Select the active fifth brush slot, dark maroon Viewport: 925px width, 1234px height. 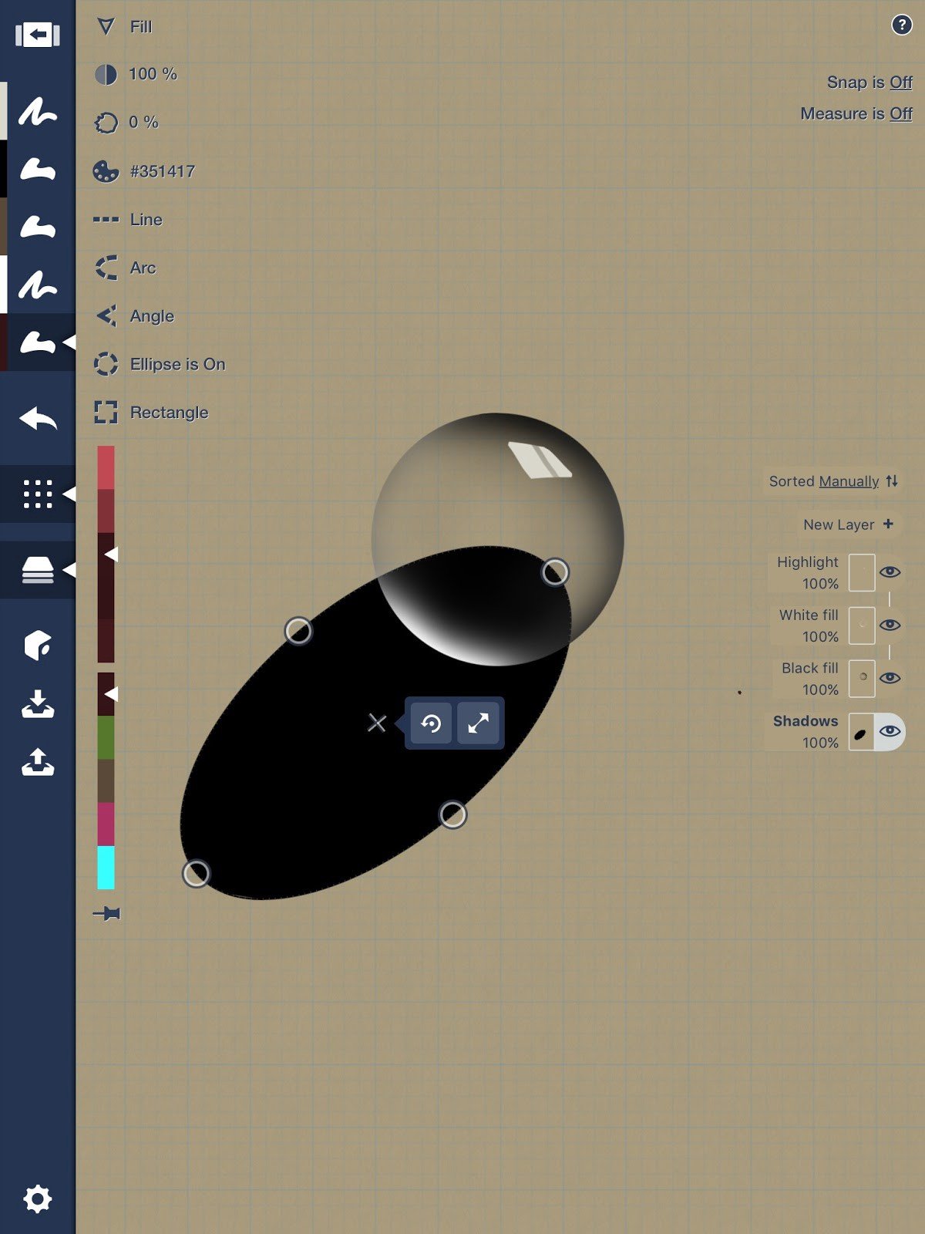[x=37, y=342]
